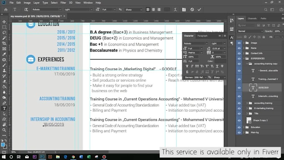Select the Crop tool
This screenshot has width=284, height=160.
4,43
